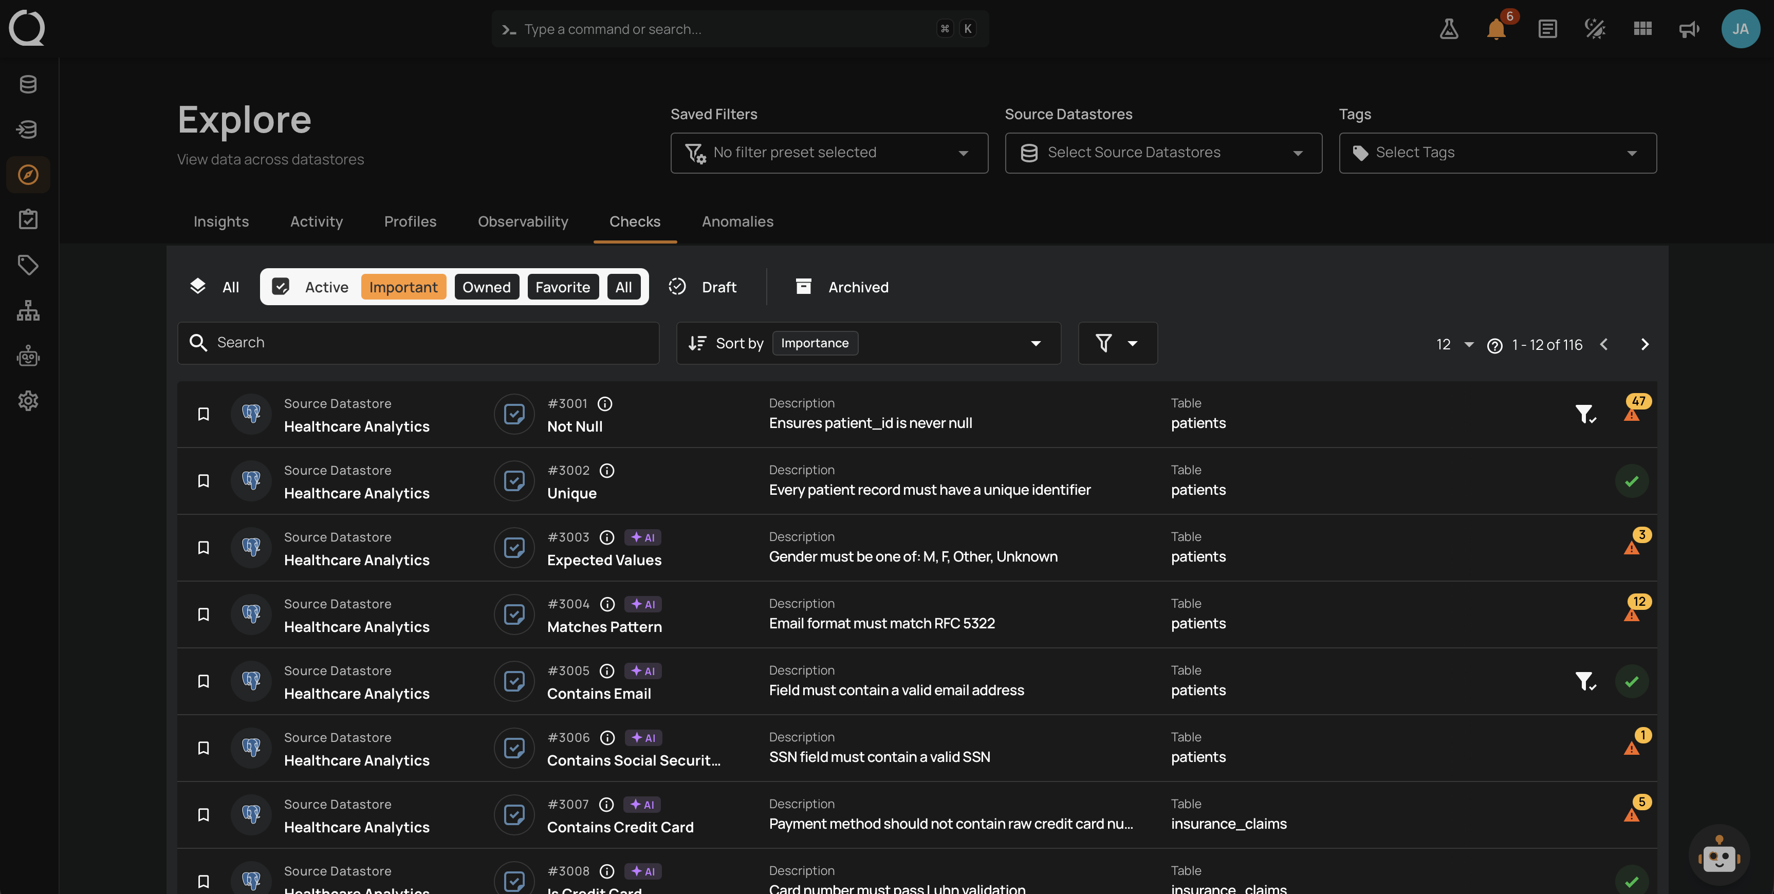Screen dimensions: 1774x894
Task: Switch to the Insights tab
Action: point(221,222)
